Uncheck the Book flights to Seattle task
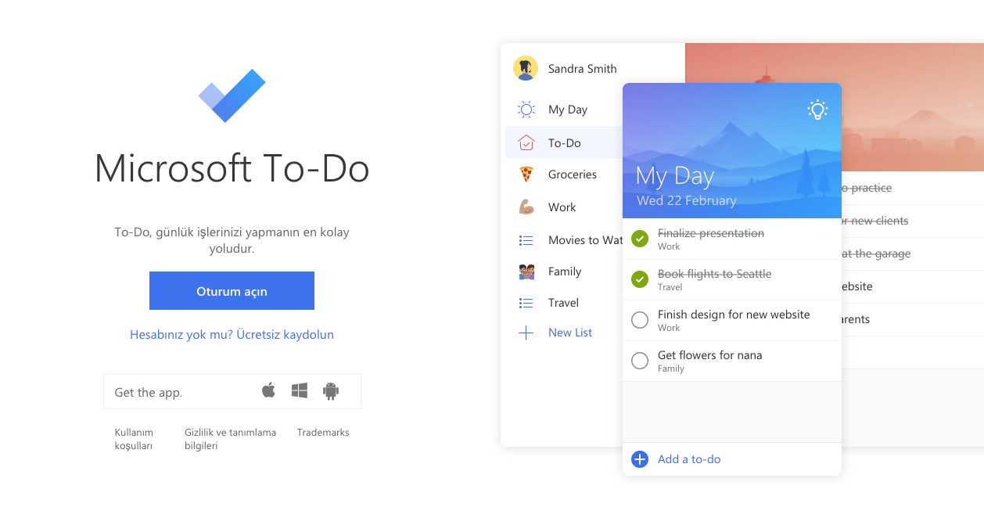The width and height of the screenshot is (984, 525). point(640,279)
